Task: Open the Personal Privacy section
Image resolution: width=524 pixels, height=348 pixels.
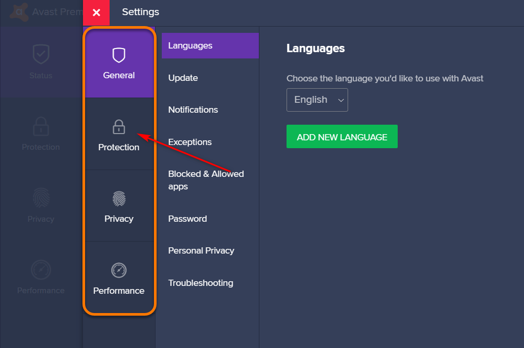Action: (x=201, y=250)
